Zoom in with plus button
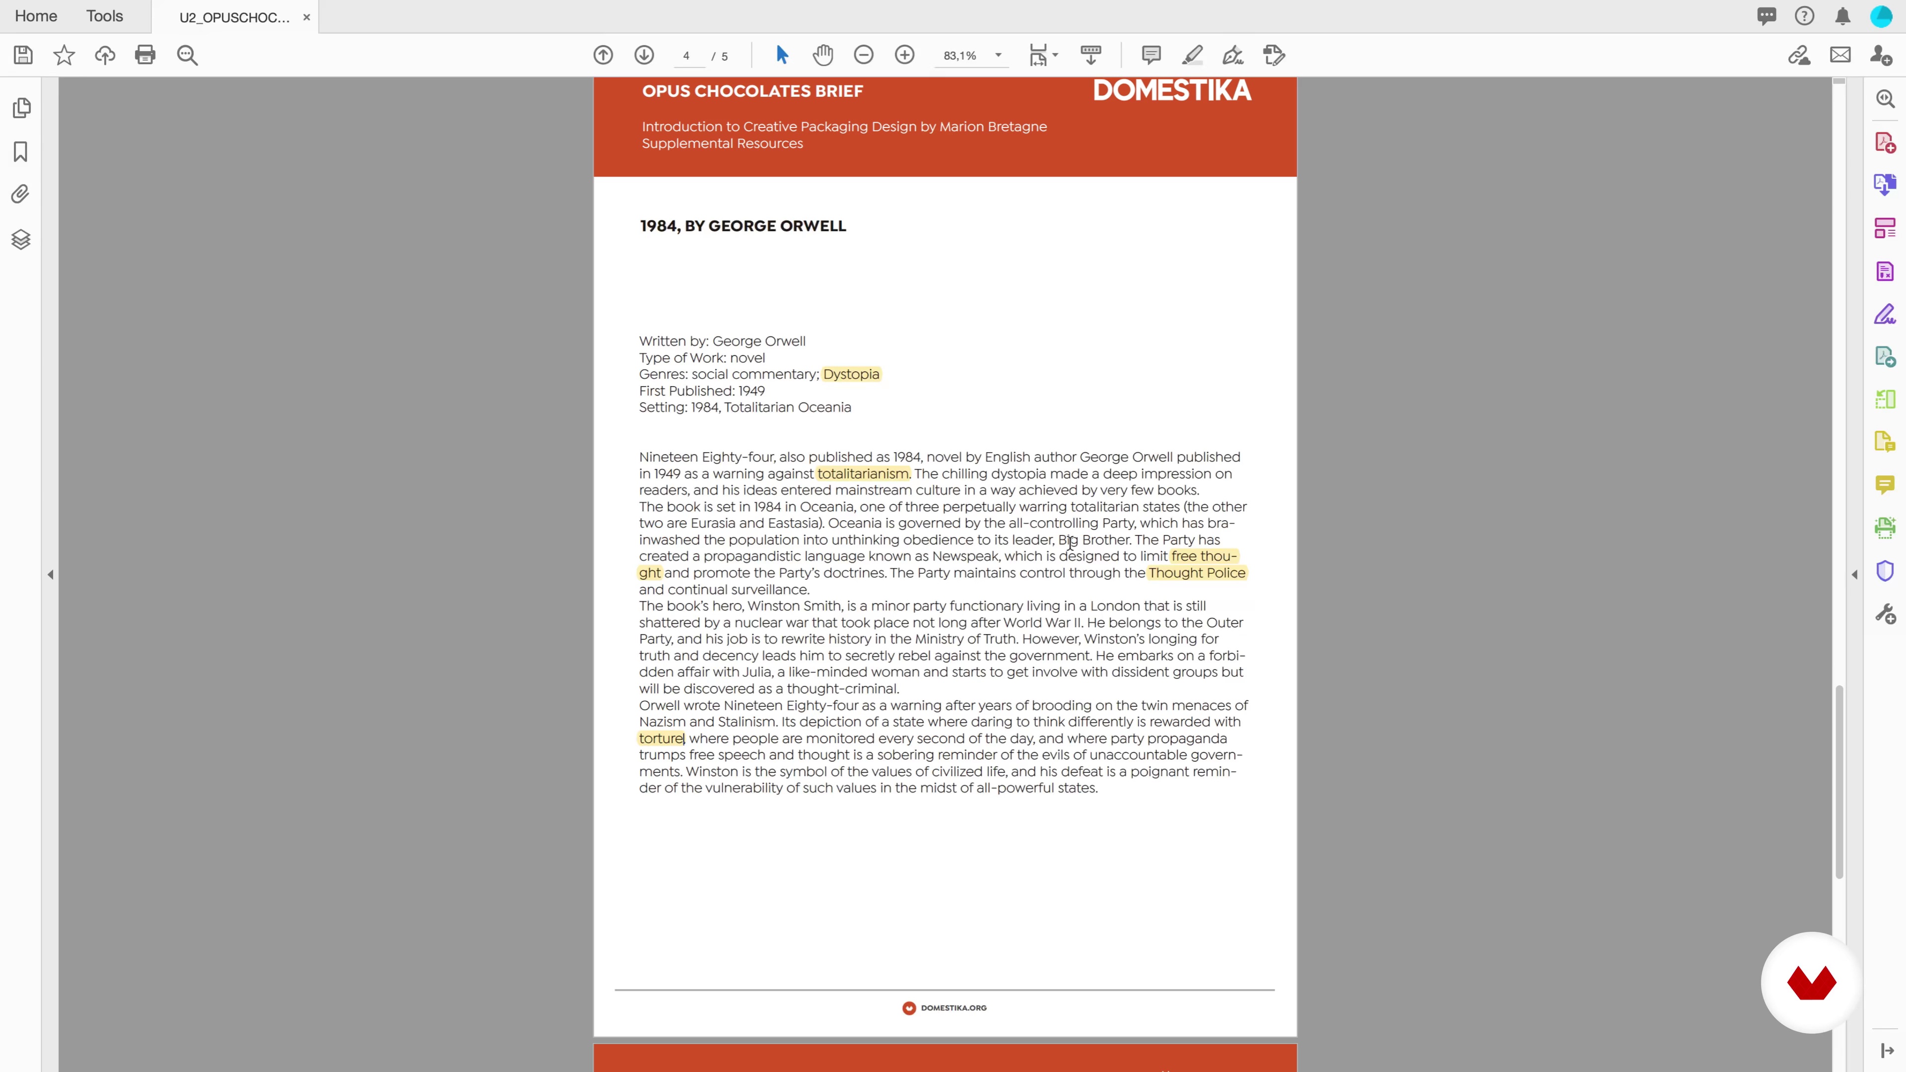1906x1072 pixels. point(904,55)
